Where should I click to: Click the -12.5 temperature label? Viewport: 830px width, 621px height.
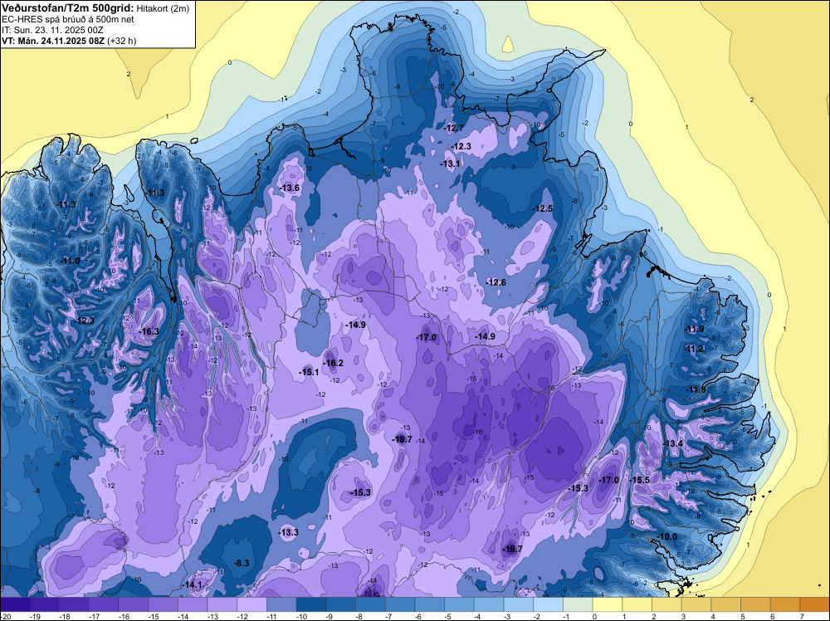click(543, 208)
